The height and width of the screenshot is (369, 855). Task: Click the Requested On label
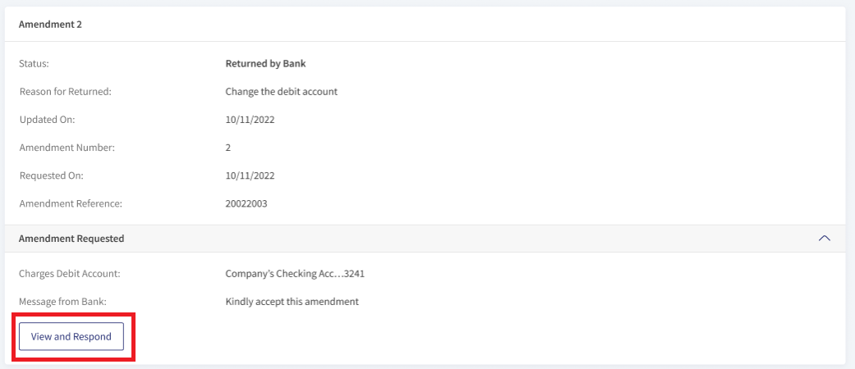coord(51,175)
